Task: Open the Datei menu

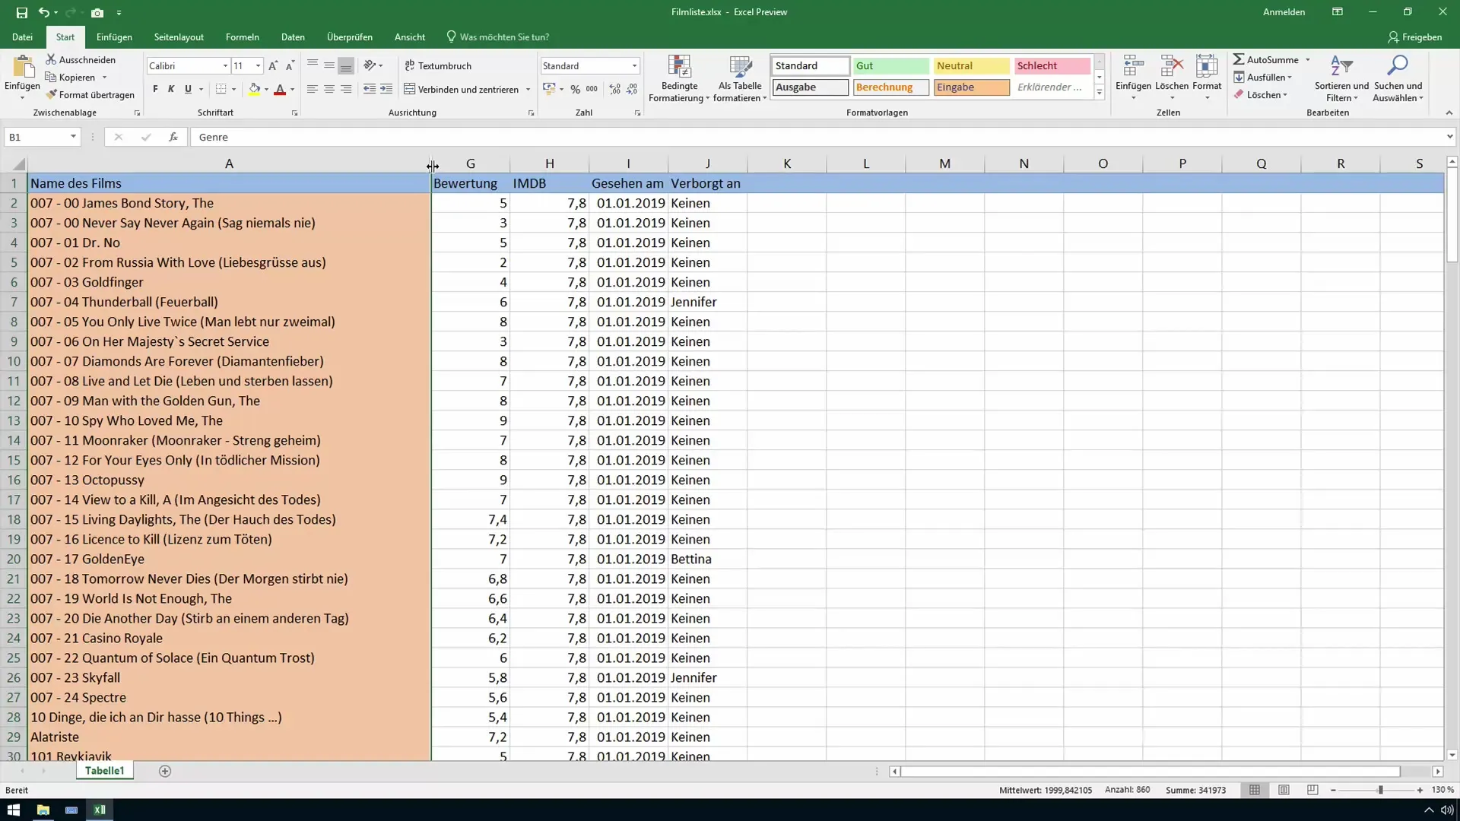Action: (x=22, y=36)
